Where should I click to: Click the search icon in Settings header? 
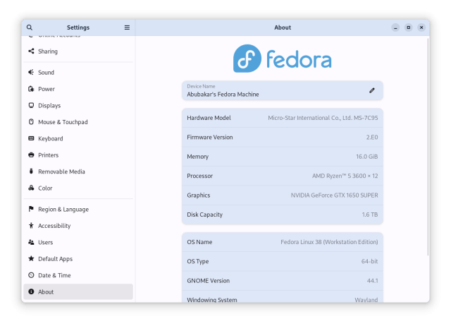(30, 28)
